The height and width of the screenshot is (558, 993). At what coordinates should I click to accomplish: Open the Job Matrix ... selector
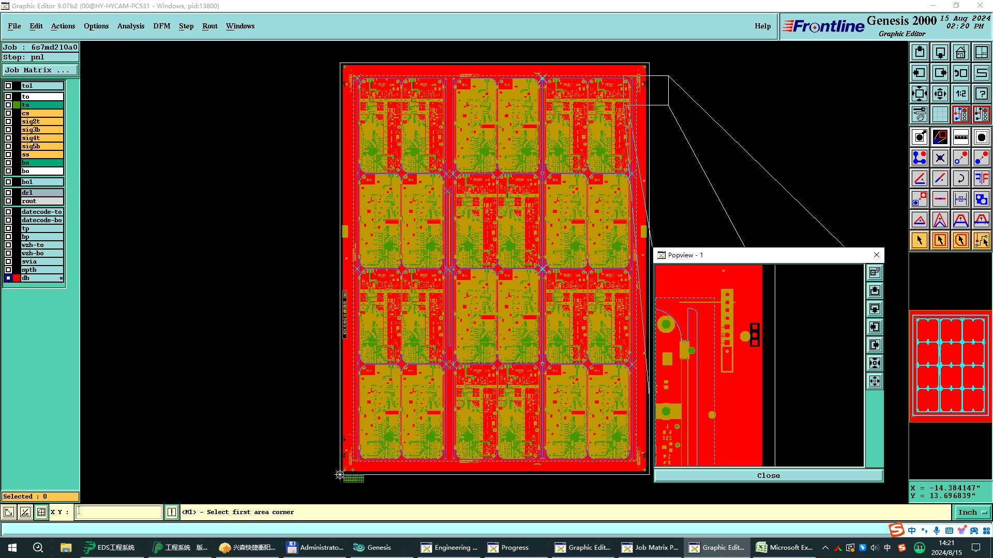coord(40,70)
